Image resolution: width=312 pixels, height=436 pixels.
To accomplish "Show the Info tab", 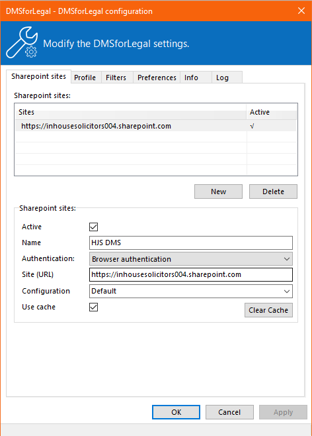I will click(191, 78).
